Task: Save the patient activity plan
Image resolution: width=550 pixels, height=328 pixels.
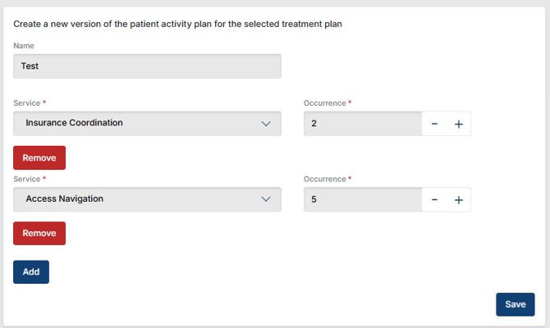Action: 515,304
